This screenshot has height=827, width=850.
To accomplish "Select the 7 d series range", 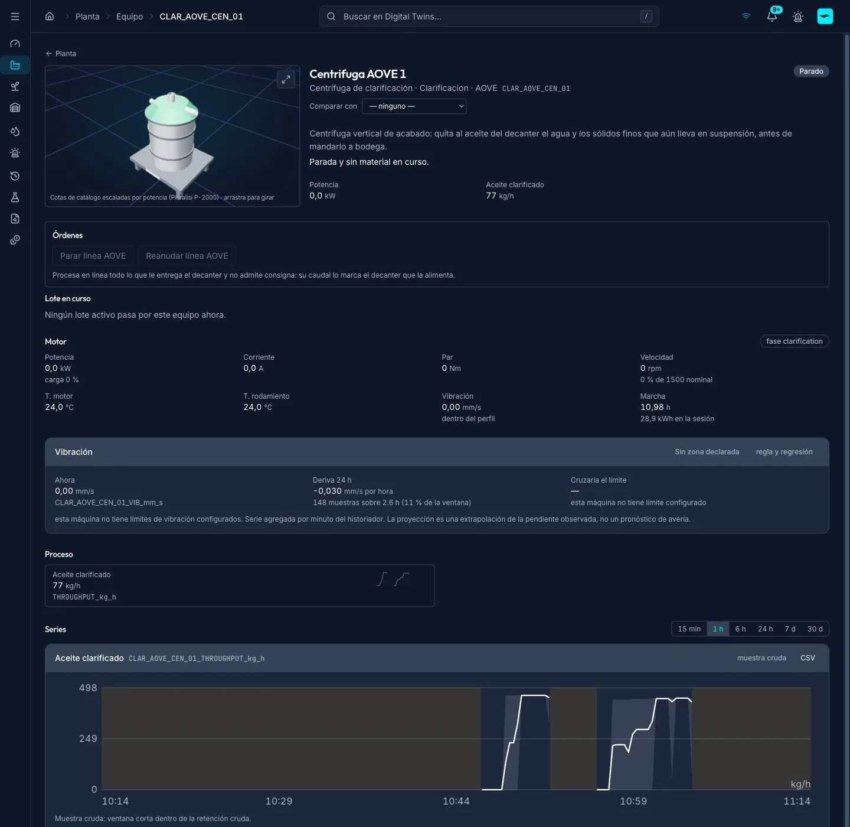I will (790, 629).
